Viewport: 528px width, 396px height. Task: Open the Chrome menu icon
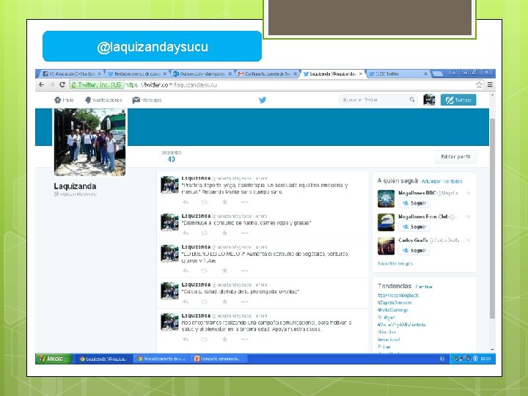coord(490,84)
